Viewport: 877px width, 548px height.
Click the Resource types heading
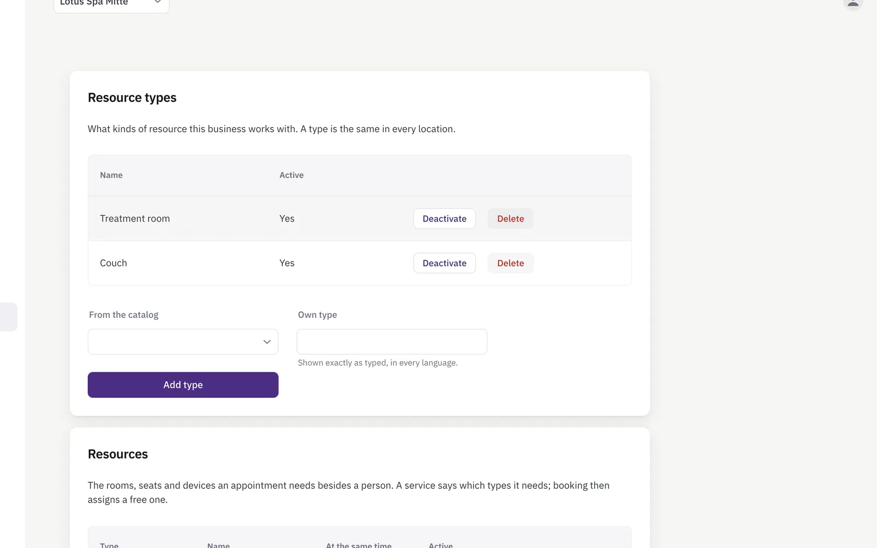[x=132, y=98]
